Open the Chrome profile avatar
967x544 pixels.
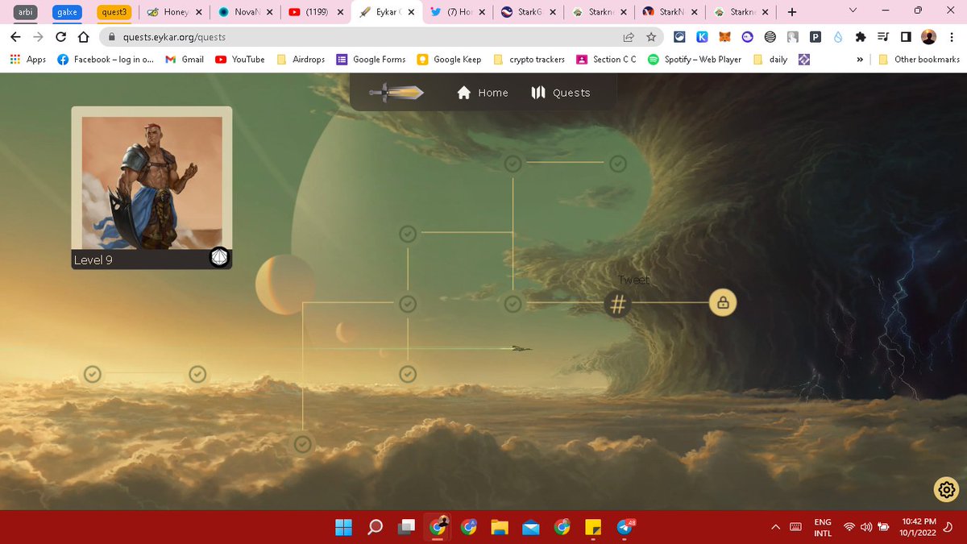click(x=928, y=37)
